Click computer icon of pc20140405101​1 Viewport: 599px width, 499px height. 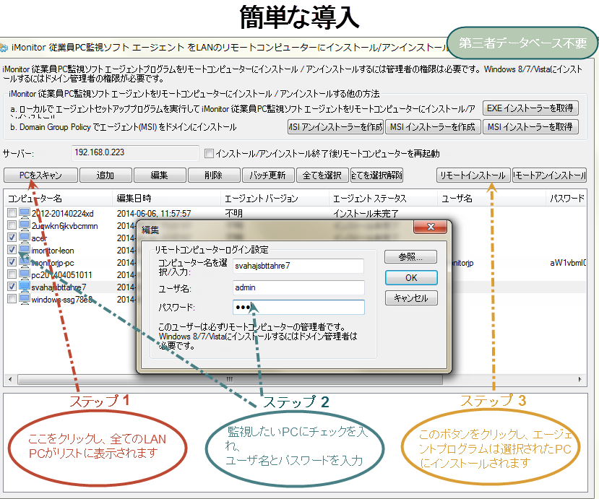[x=25, y=274]
